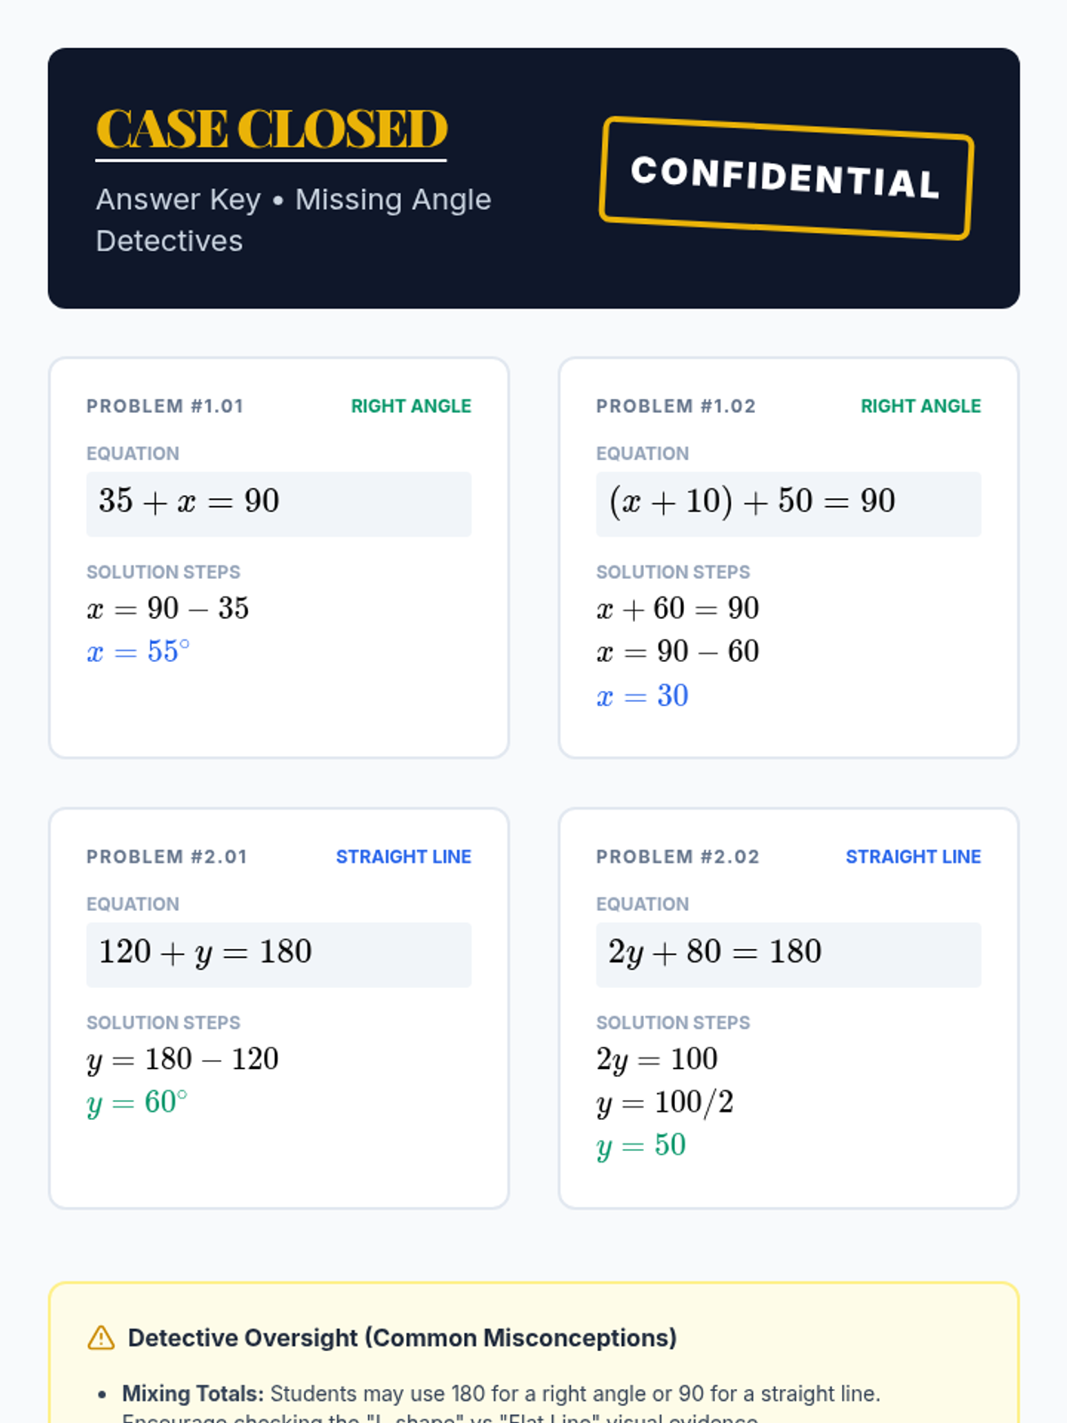The width and height of the screenshot is (1067, 1423).
Task: Click the green answer y = 50
Action: click(x=641, y=1146)
